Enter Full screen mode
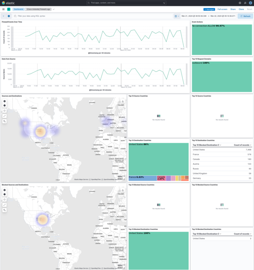 tap(222, 9)
